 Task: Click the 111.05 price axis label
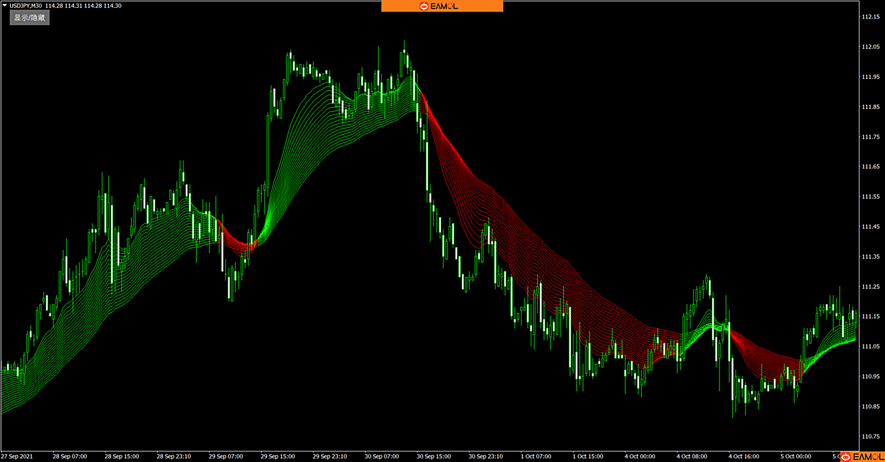(x=870, y=346)
